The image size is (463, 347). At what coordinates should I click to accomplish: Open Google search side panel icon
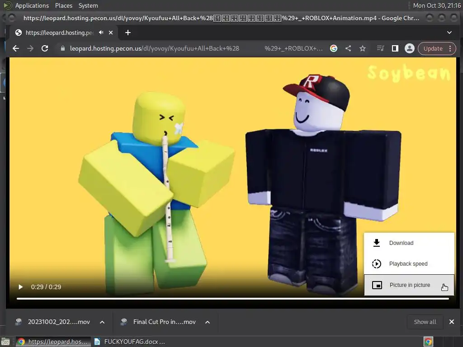tap(334, 48)
